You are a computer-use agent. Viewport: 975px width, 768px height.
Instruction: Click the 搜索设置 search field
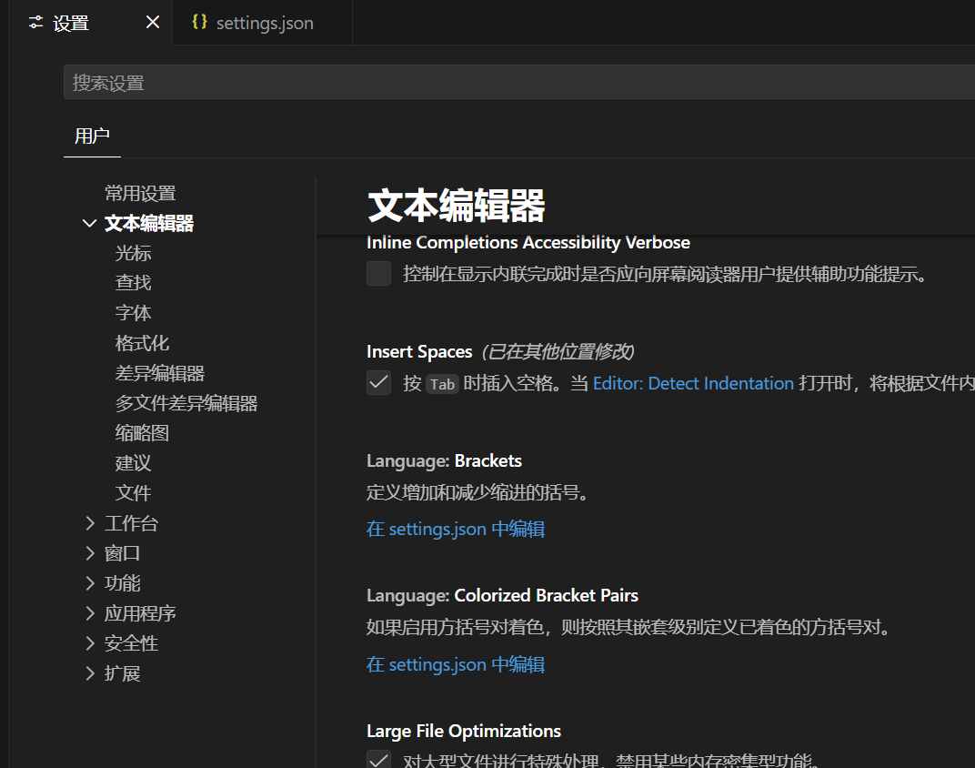pos(364,82)
